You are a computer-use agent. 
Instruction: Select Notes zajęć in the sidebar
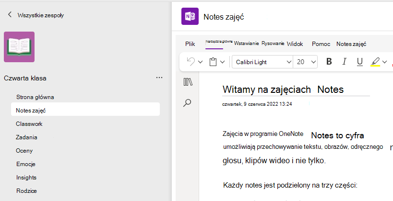point(85,110)
